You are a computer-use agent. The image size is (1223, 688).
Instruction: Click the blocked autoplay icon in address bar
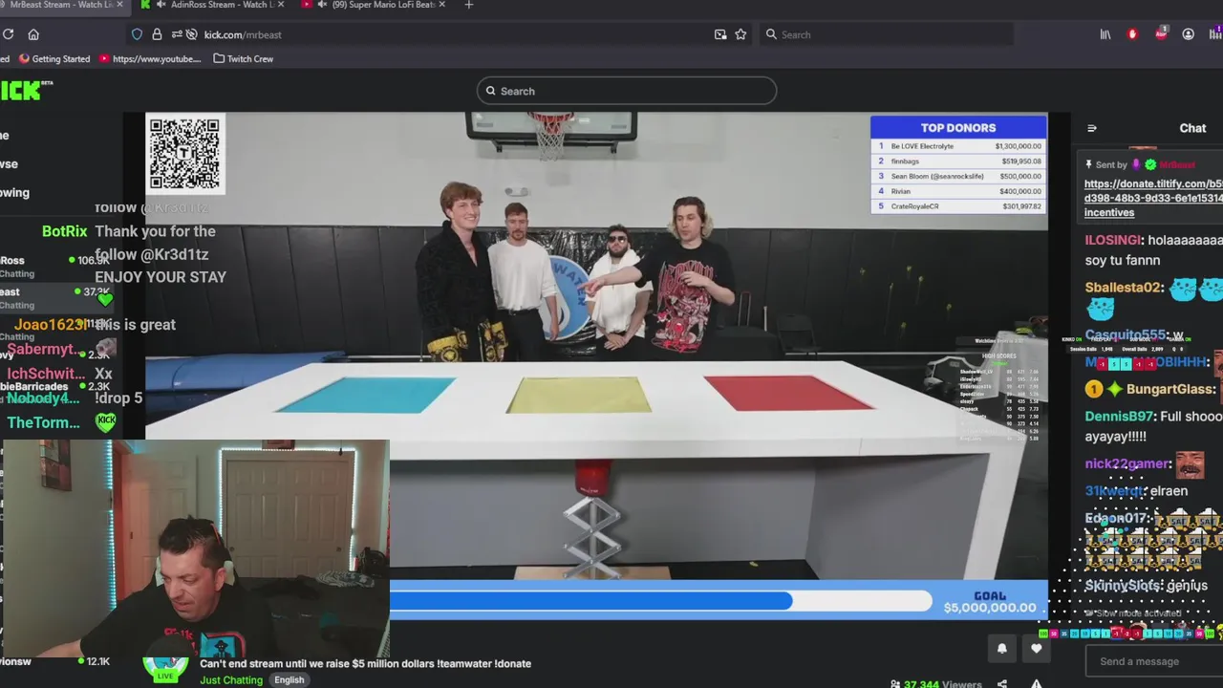point(192,34)
